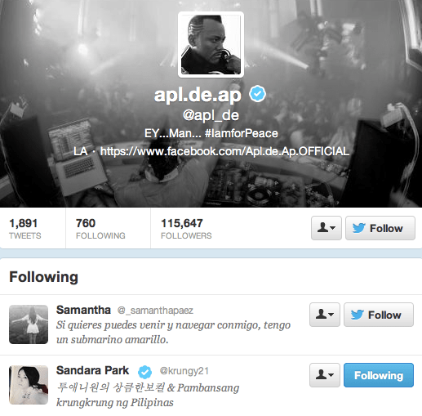The width and height of the screenshot is (422, 416).
Task: Click the @krungy21 handle
Action: point(184,371)
